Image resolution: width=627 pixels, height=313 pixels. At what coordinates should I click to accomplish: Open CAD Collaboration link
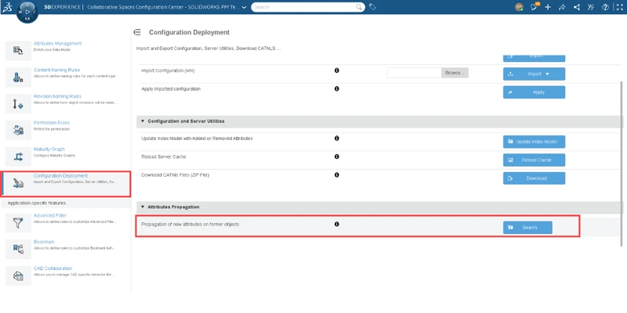tap(53, 268)
